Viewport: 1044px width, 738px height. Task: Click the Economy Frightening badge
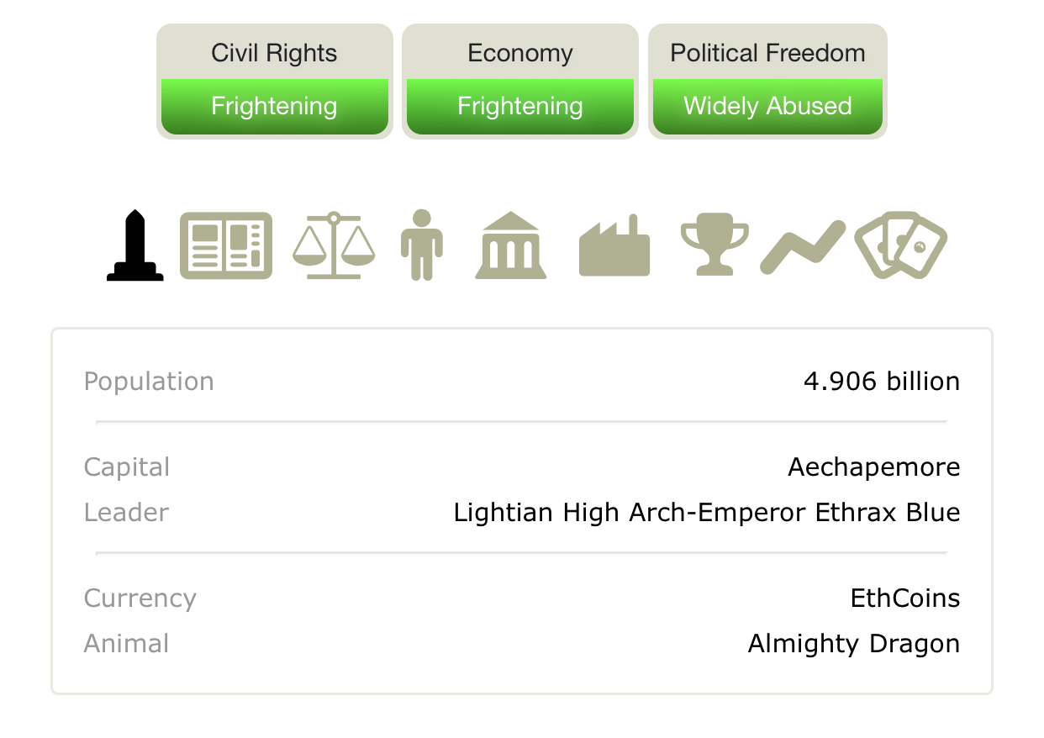click(x=520, y=106)
